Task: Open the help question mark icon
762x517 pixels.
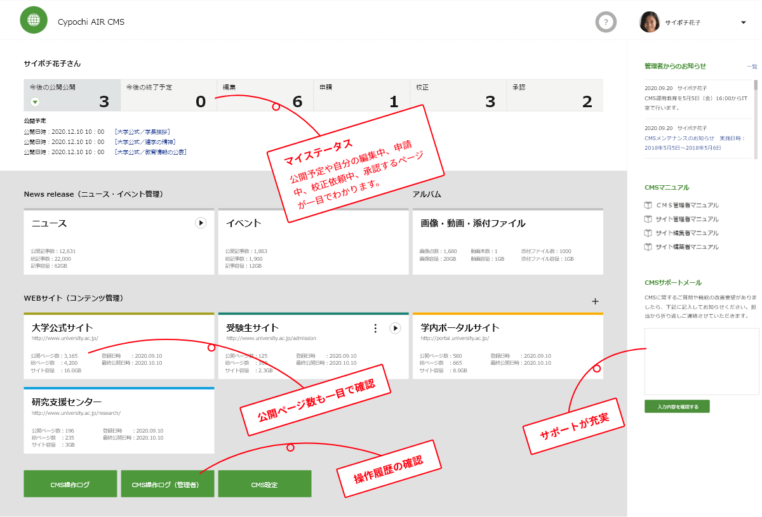Action: (606, 22)
